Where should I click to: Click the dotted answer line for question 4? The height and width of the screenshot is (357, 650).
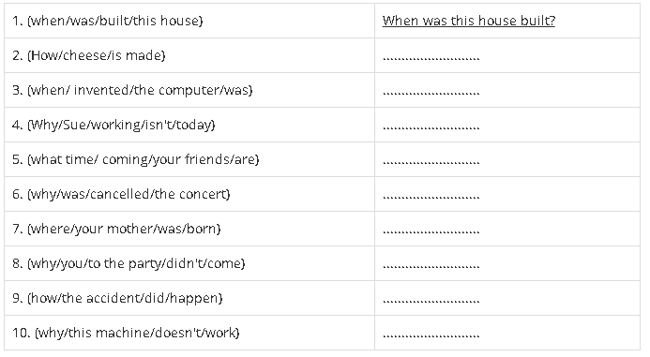[x=431, y=128]
